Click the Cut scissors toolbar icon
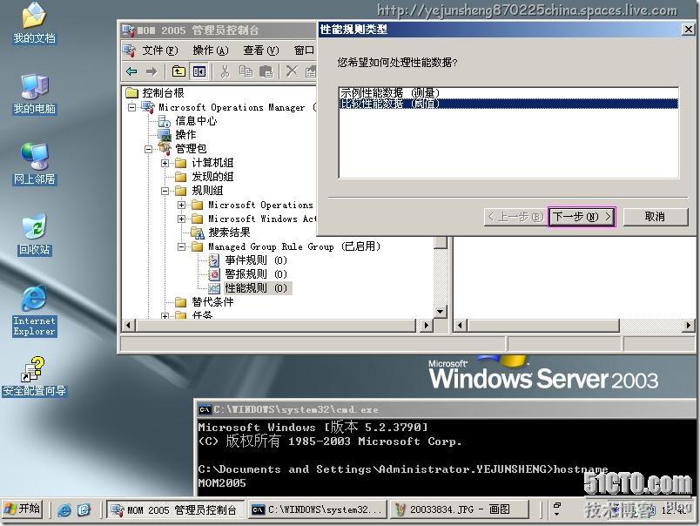The image size is (700, 526). (x=225, y=71)
